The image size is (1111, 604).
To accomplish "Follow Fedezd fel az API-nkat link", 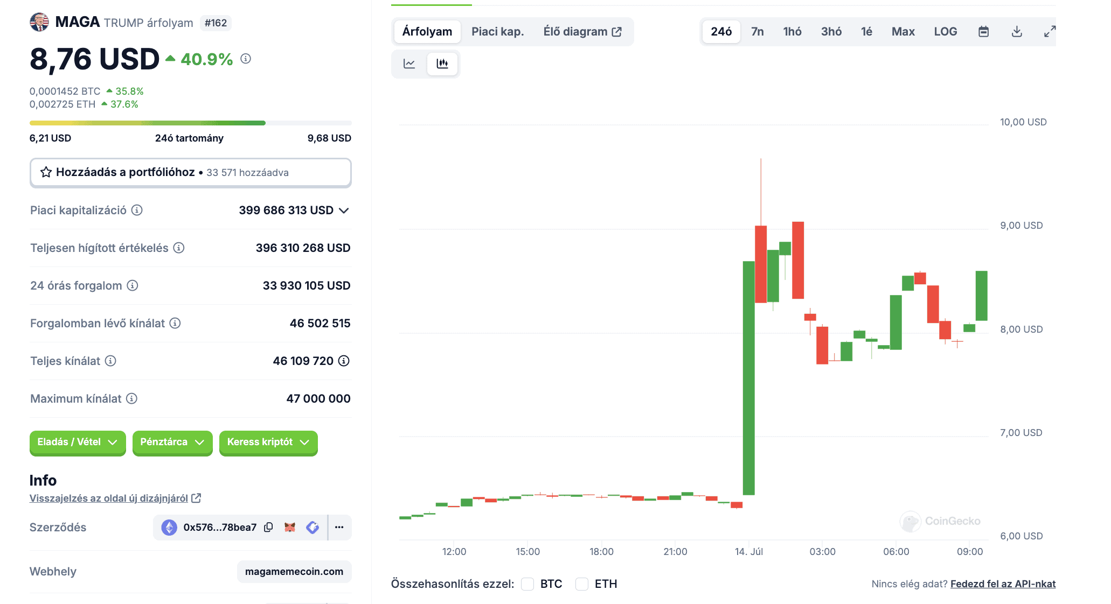I will [1003, 584].
